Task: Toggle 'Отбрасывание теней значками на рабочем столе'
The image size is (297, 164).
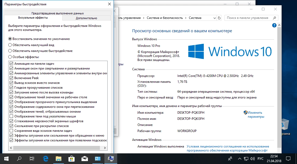Action: 11,97
